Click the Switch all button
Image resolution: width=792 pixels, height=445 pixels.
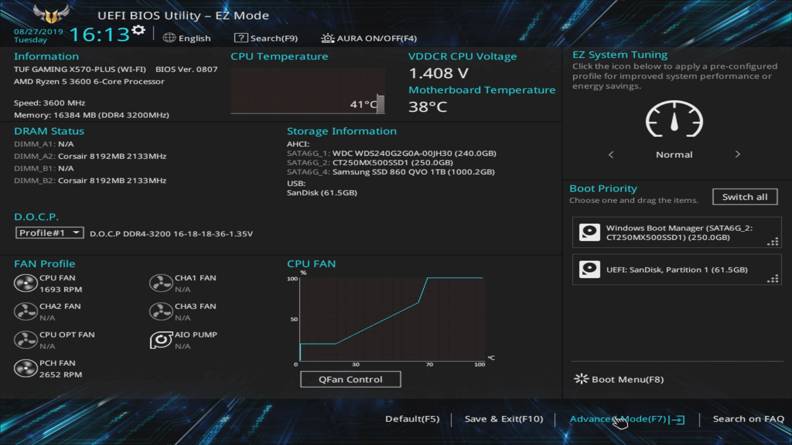click(x=745, y=197)
